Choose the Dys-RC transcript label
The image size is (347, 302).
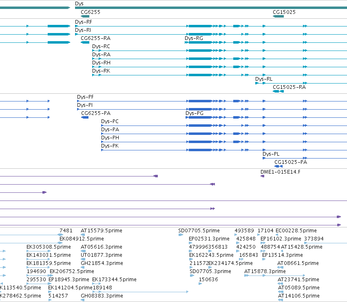point(101,46)
